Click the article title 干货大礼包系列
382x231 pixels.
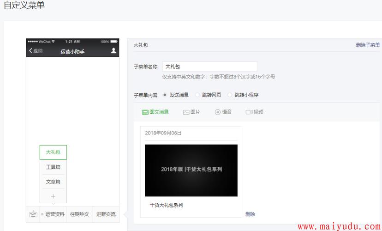click(167, 205)
